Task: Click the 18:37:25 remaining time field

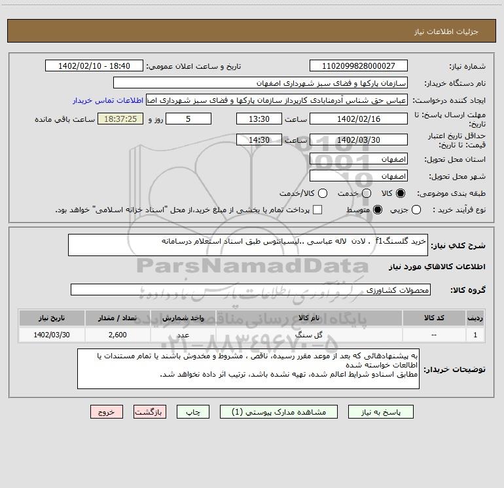Action: click(x=120, y=119)
